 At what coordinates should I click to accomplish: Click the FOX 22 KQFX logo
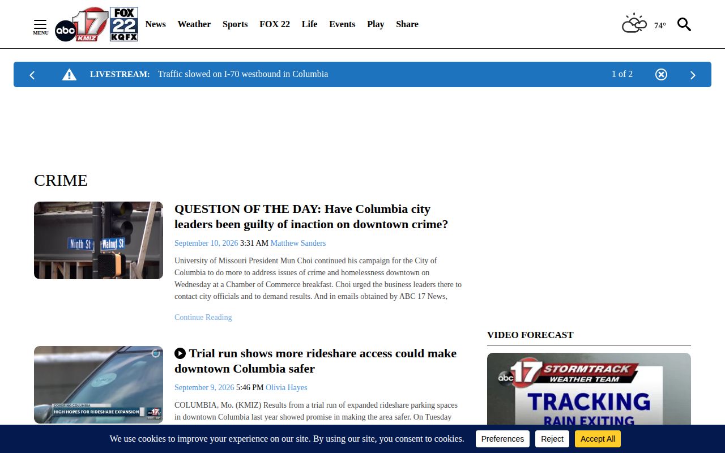[124, 24]
